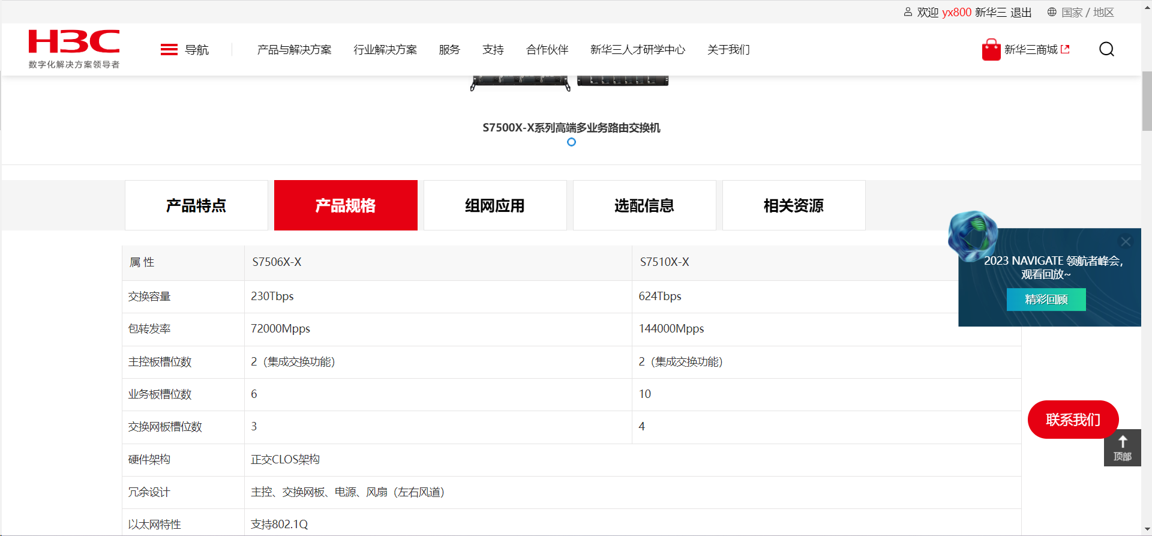The width and height of the screenshot is (1152, 536).
Task: Open the 新华三商城 link
Action: tap(1037, 50)
